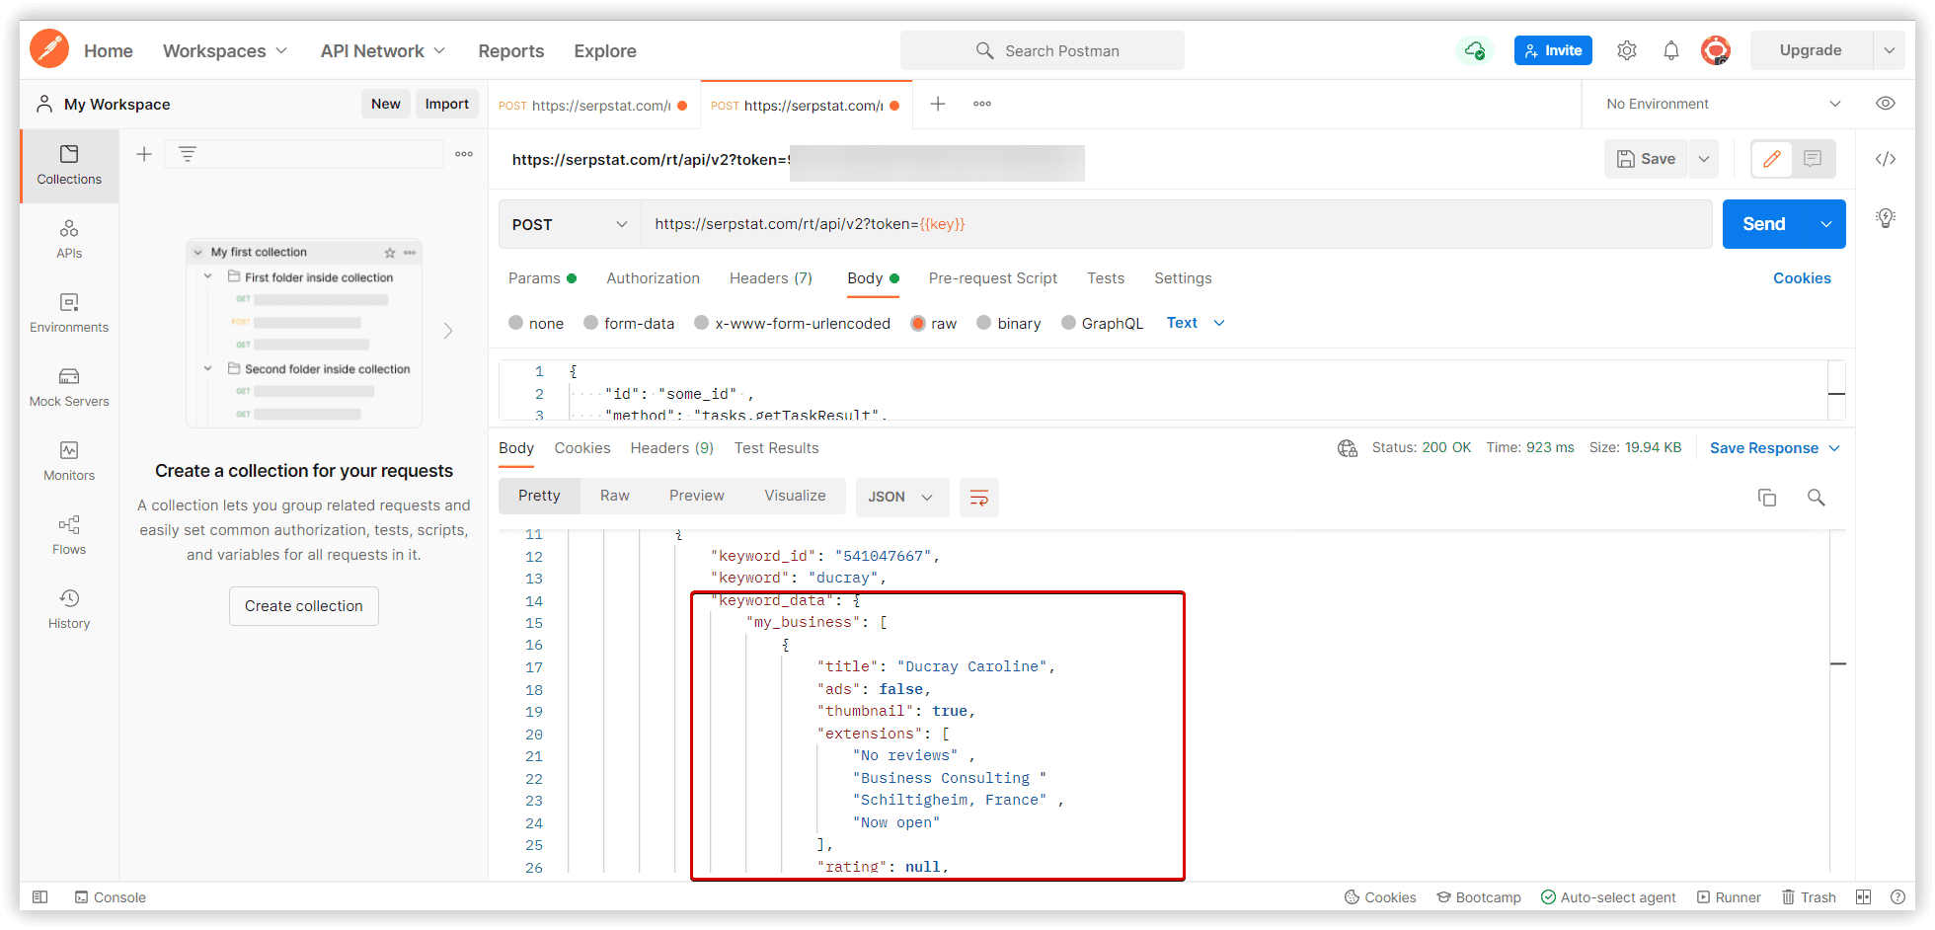1935x930 pixels.
Task: Switch to the Params tab
Action: [542, 278]
